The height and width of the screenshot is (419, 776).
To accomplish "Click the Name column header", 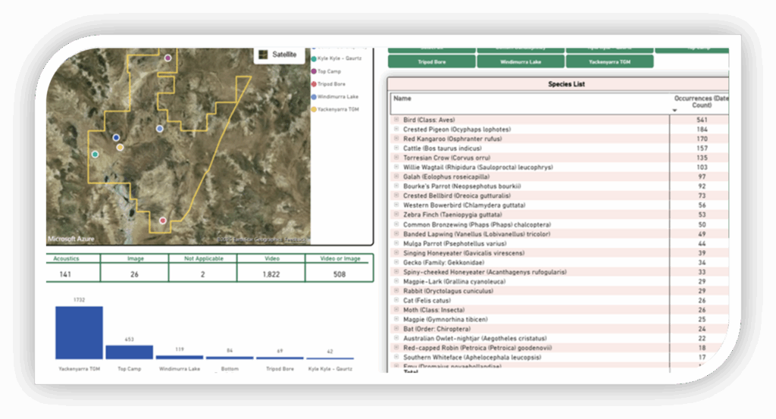I will click(402, 98).
